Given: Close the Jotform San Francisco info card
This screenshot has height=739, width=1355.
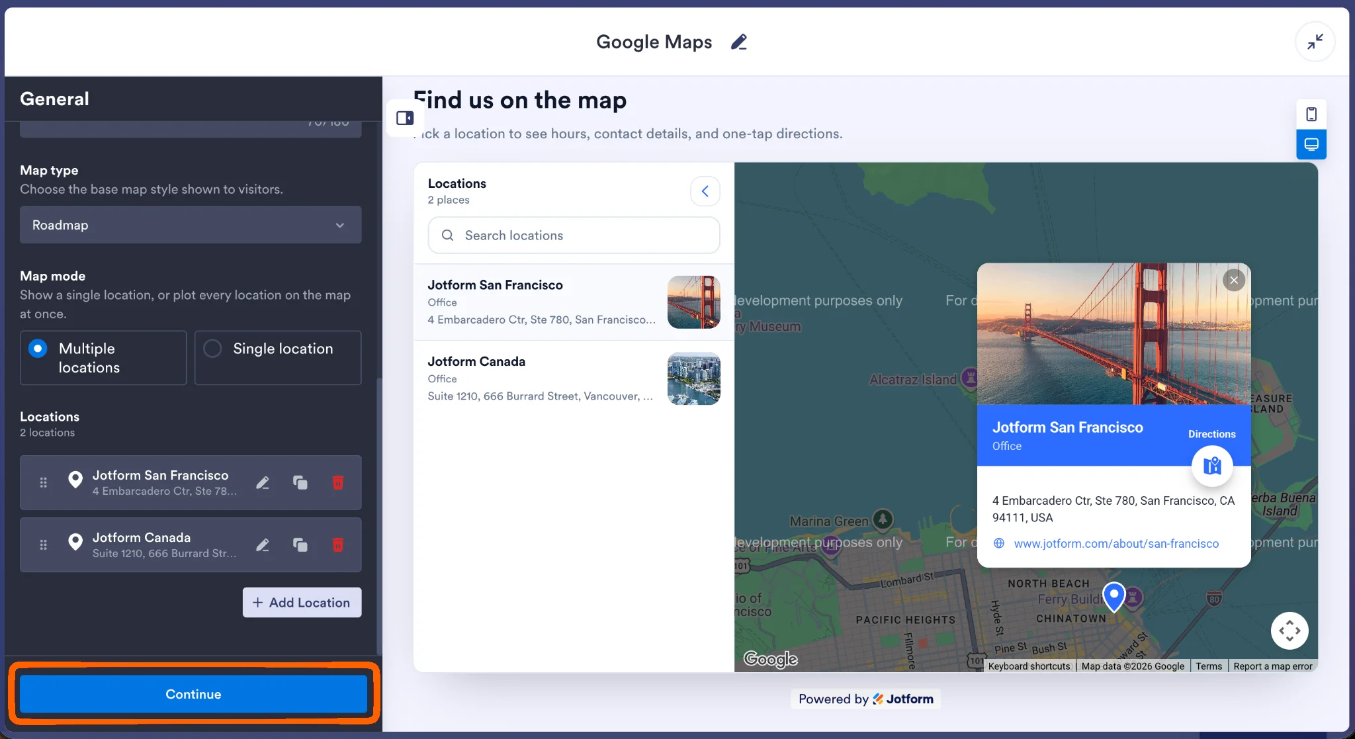Looking at the screenshot, I should coord(1233,280).
